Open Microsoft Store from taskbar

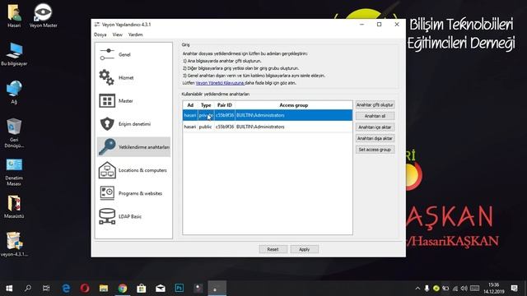click(x=142, y=289)
